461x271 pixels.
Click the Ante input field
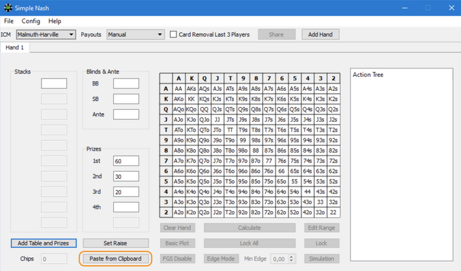point(126,114)
